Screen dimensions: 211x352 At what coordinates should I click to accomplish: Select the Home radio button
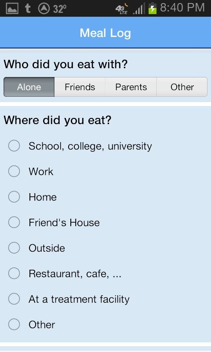pyautogui.click(x=105, y=197)
